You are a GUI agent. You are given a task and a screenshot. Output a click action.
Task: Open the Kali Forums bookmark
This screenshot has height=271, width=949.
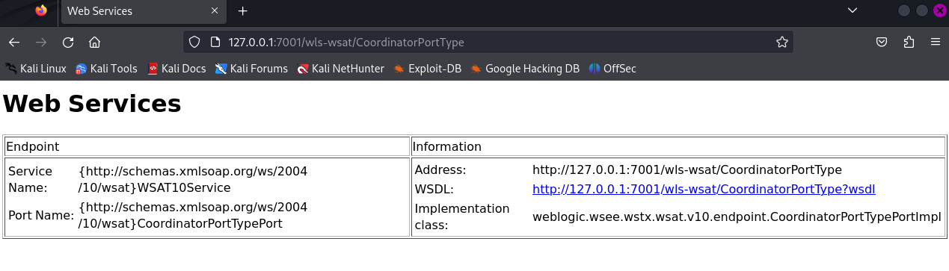tap(251, 69)
